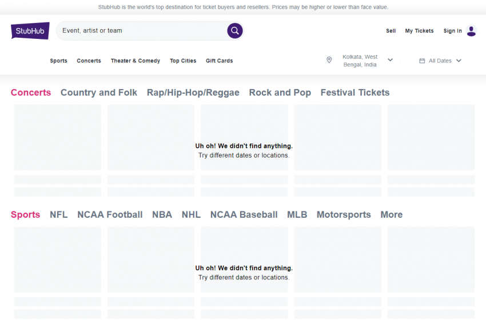This screenshot has height=320, width=486.
Task: Switch to the Rock and Pop tab
Action: pos(280,93)
